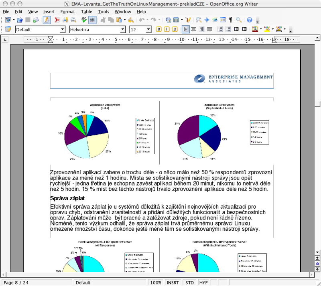Open the Table menu

click(86, 12)
